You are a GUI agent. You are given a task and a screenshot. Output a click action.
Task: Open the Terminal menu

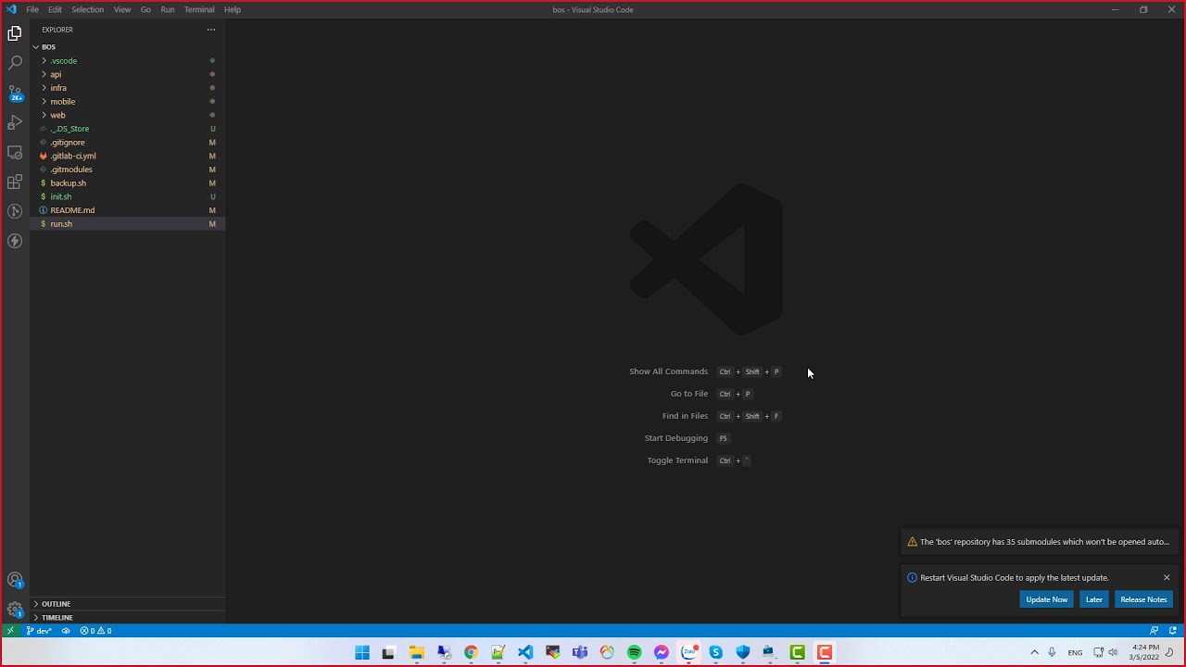tap(199, 9)
